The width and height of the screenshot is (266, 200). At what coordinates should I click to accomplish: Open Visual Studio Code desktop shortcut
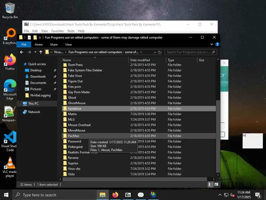[x=9, y=141]
